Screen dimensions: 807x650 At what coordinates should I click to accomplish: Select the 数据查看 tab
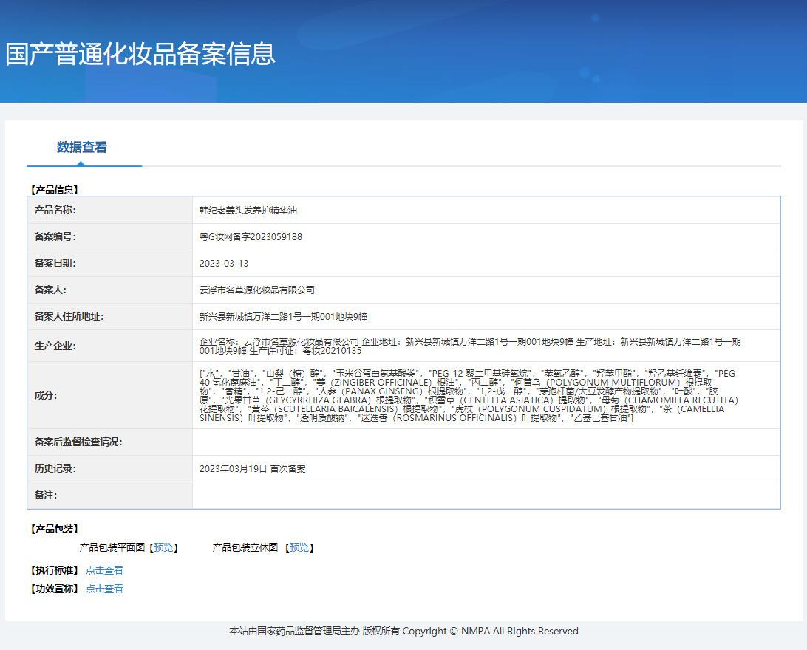coord(82,147)
